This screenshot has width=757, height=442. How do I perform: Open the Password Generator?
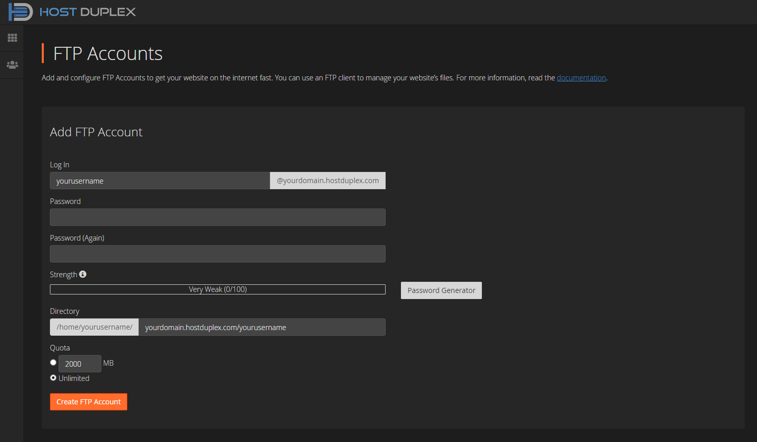441,290
